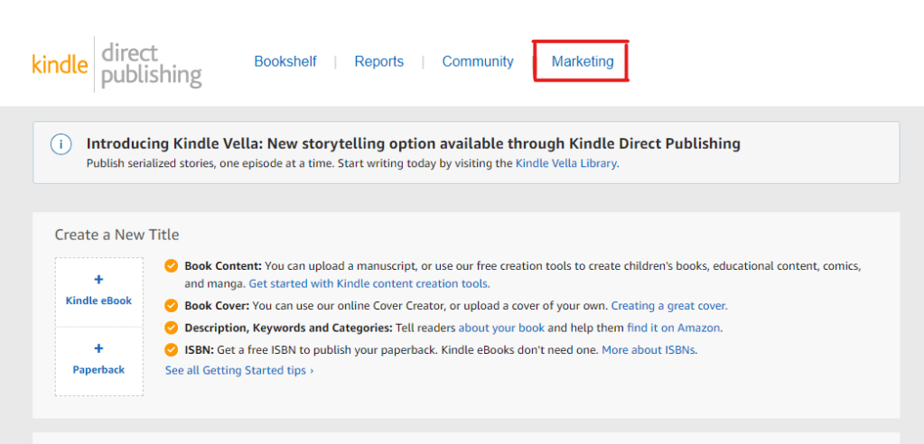Click the checkmark icon beside Book Cover
Image resolution: width=924 pixels, height=444 pixels.
pyautogui.click(x=172, y=306)
